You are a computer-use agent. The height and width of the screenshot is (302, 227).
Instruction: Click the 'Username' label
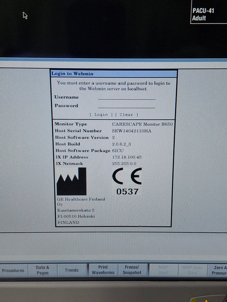point(67,97)
